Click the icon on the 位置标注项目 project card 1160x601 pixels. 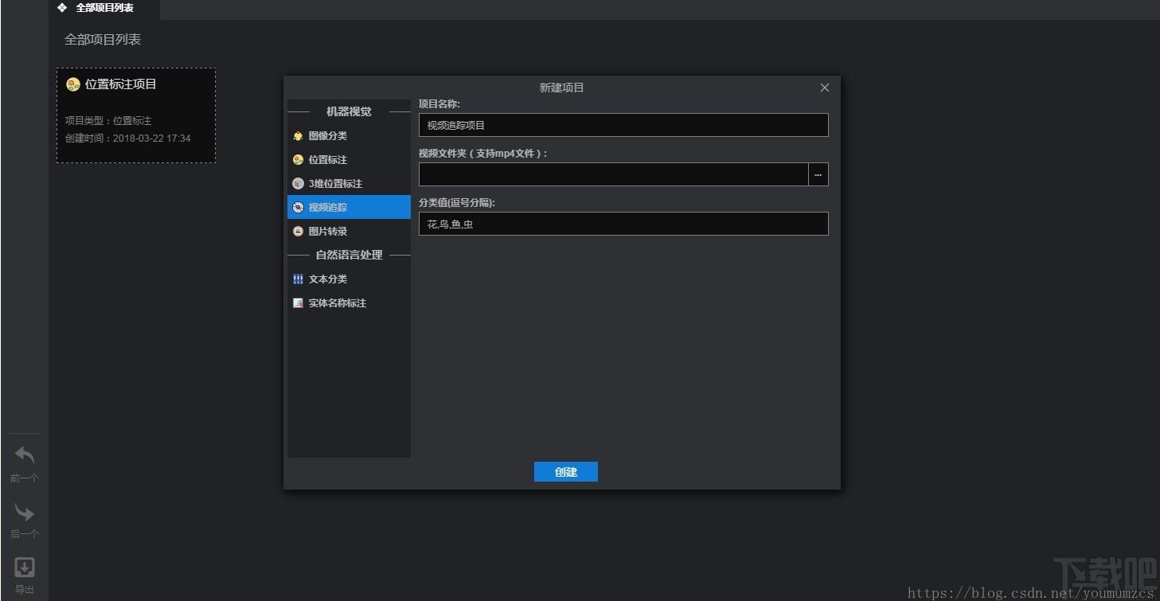click(73, 84)
